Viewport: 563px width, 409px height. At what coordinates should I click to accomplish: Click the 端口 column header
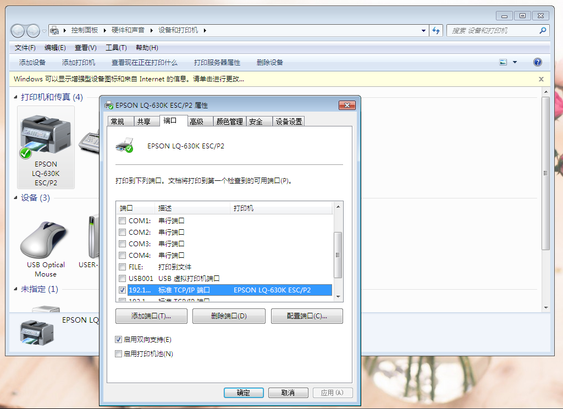pyautogui.click(x=136, y=208)
